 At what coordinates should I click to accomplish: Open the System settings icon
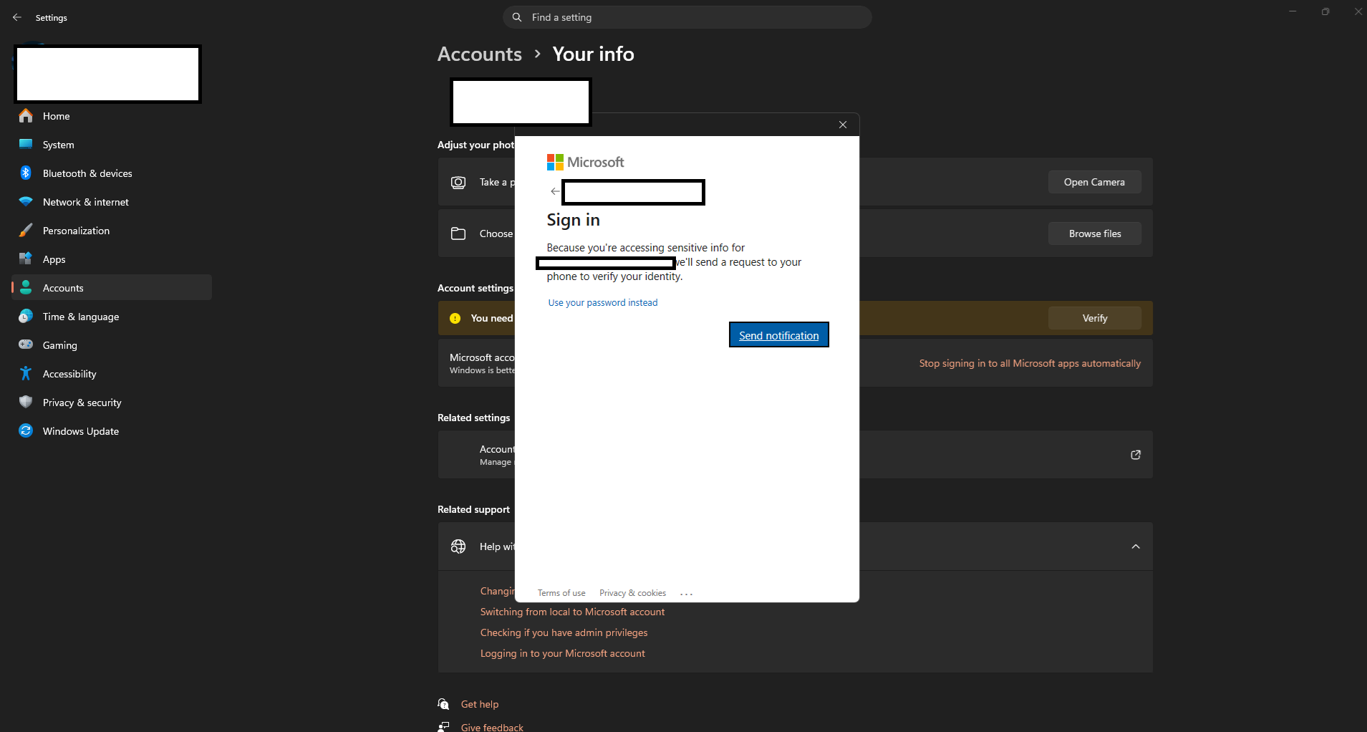coord(26,145)
